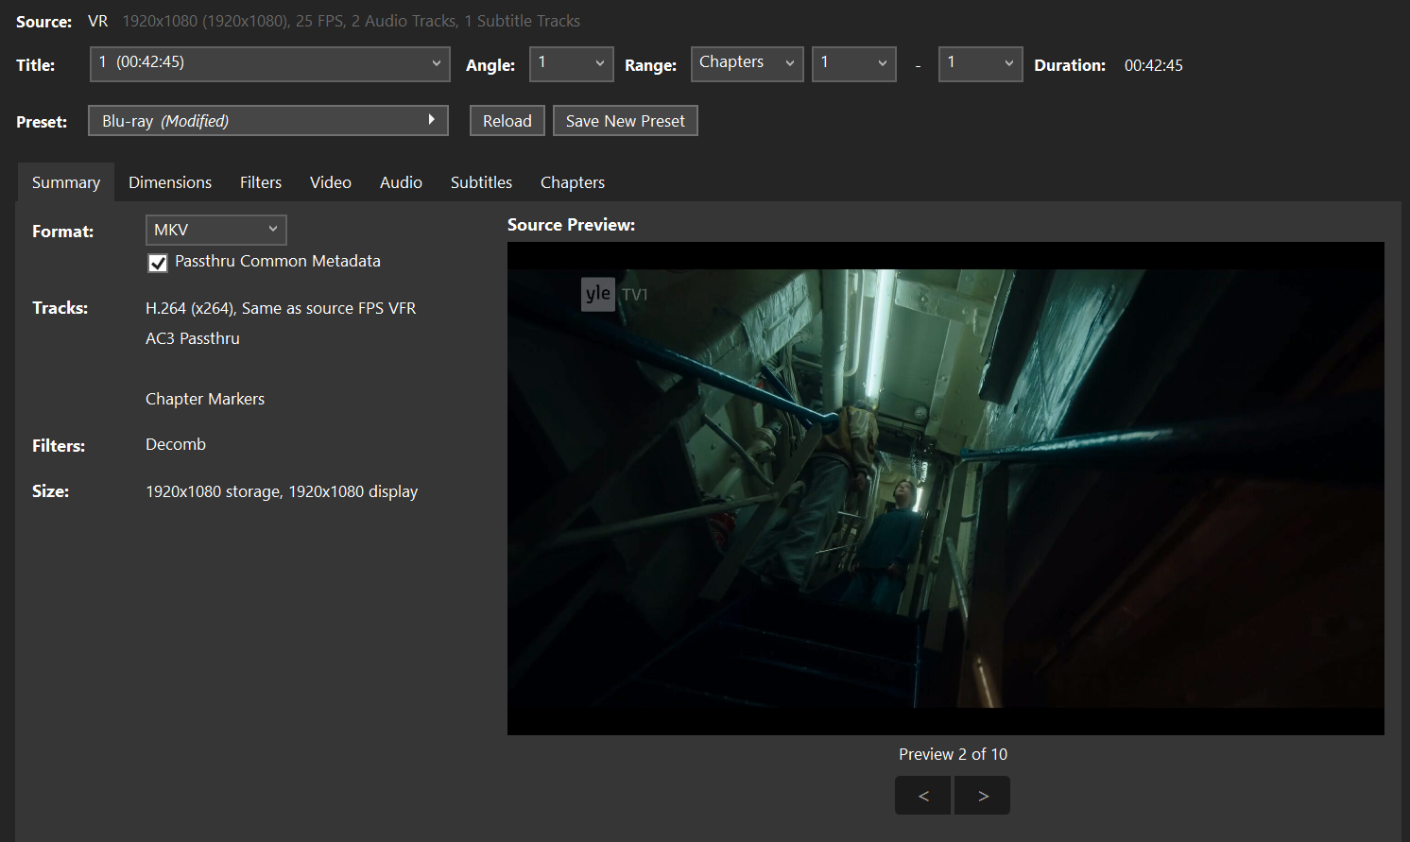Viewport: 1410px width, 842px height.
Task: Advance to the next source preview image
Action: (983, 796)
